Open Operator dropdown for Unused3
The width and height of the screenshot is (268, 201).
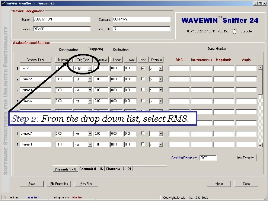click(x=161, y=90)
